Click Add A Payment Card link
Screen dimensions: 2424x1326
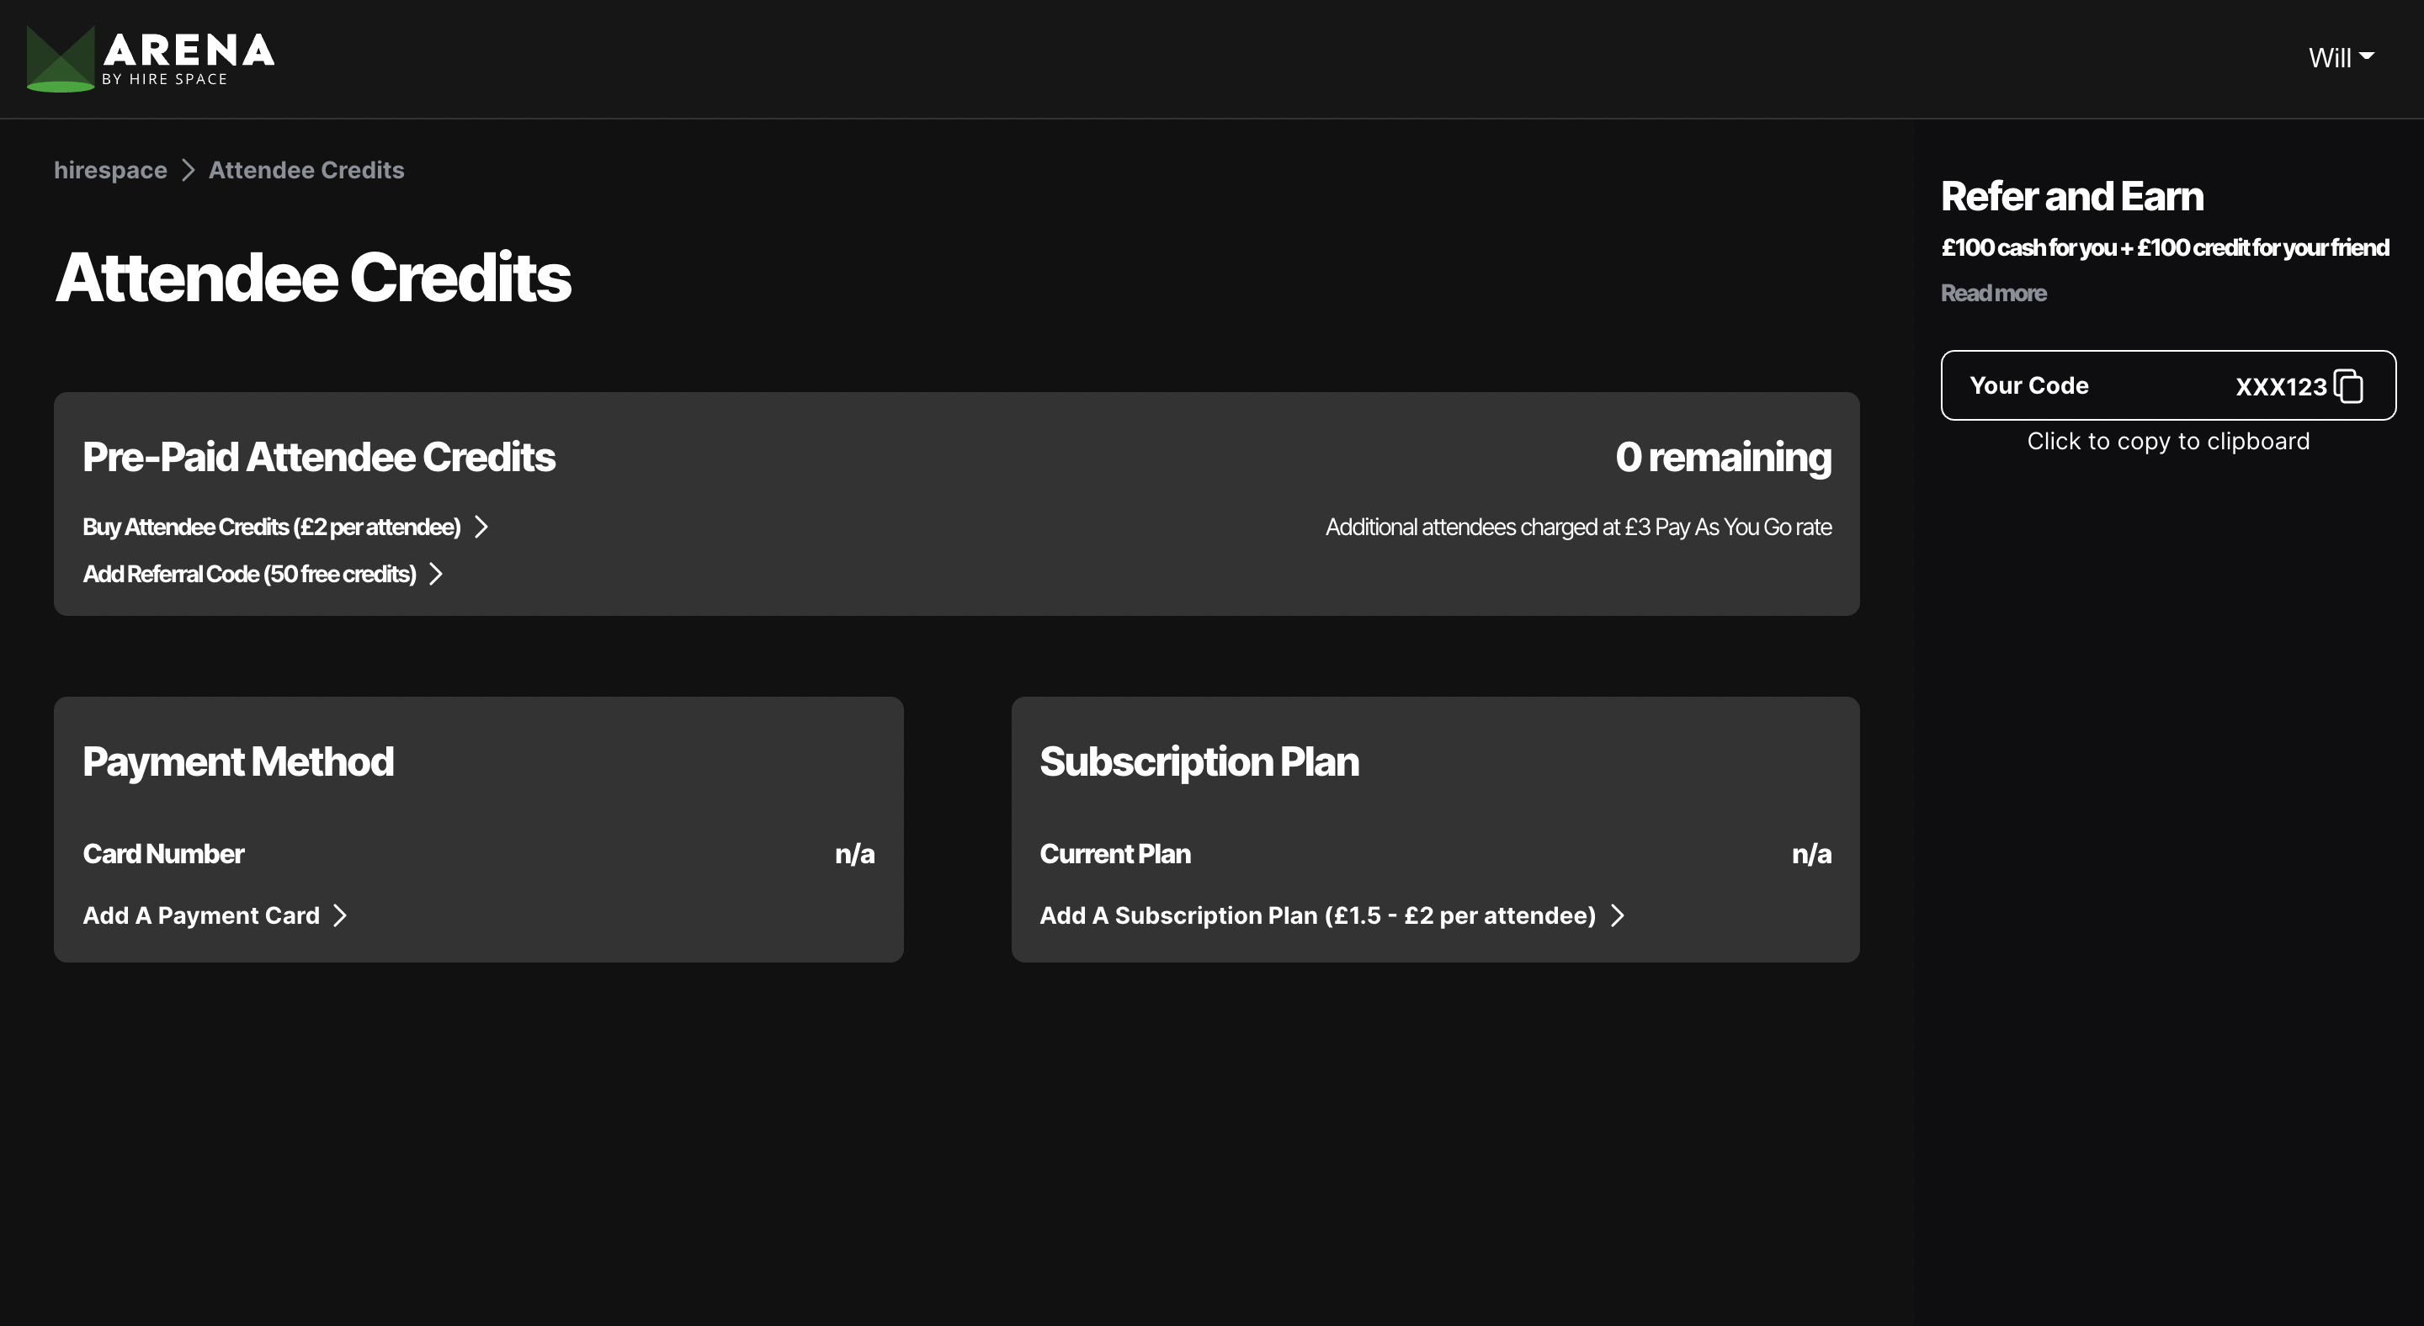tap(201, 915)
